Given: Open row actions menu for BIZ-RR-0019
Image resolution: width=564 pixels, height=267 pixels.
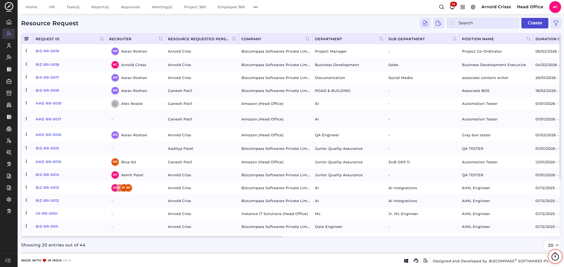Looking at the screenshot, I should 26,51.
